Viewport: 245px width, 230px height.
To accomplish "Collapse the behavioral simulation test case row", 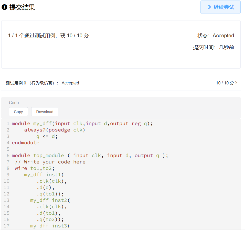I will [x=120, y=83].
